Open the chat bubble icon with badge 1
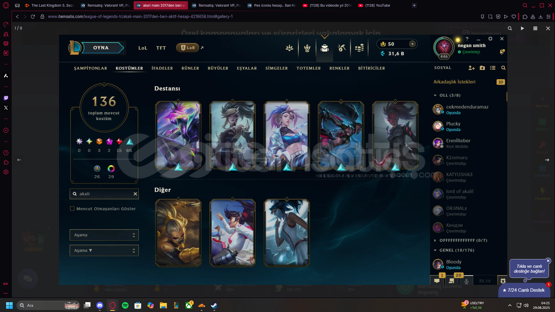 point(437,280)
